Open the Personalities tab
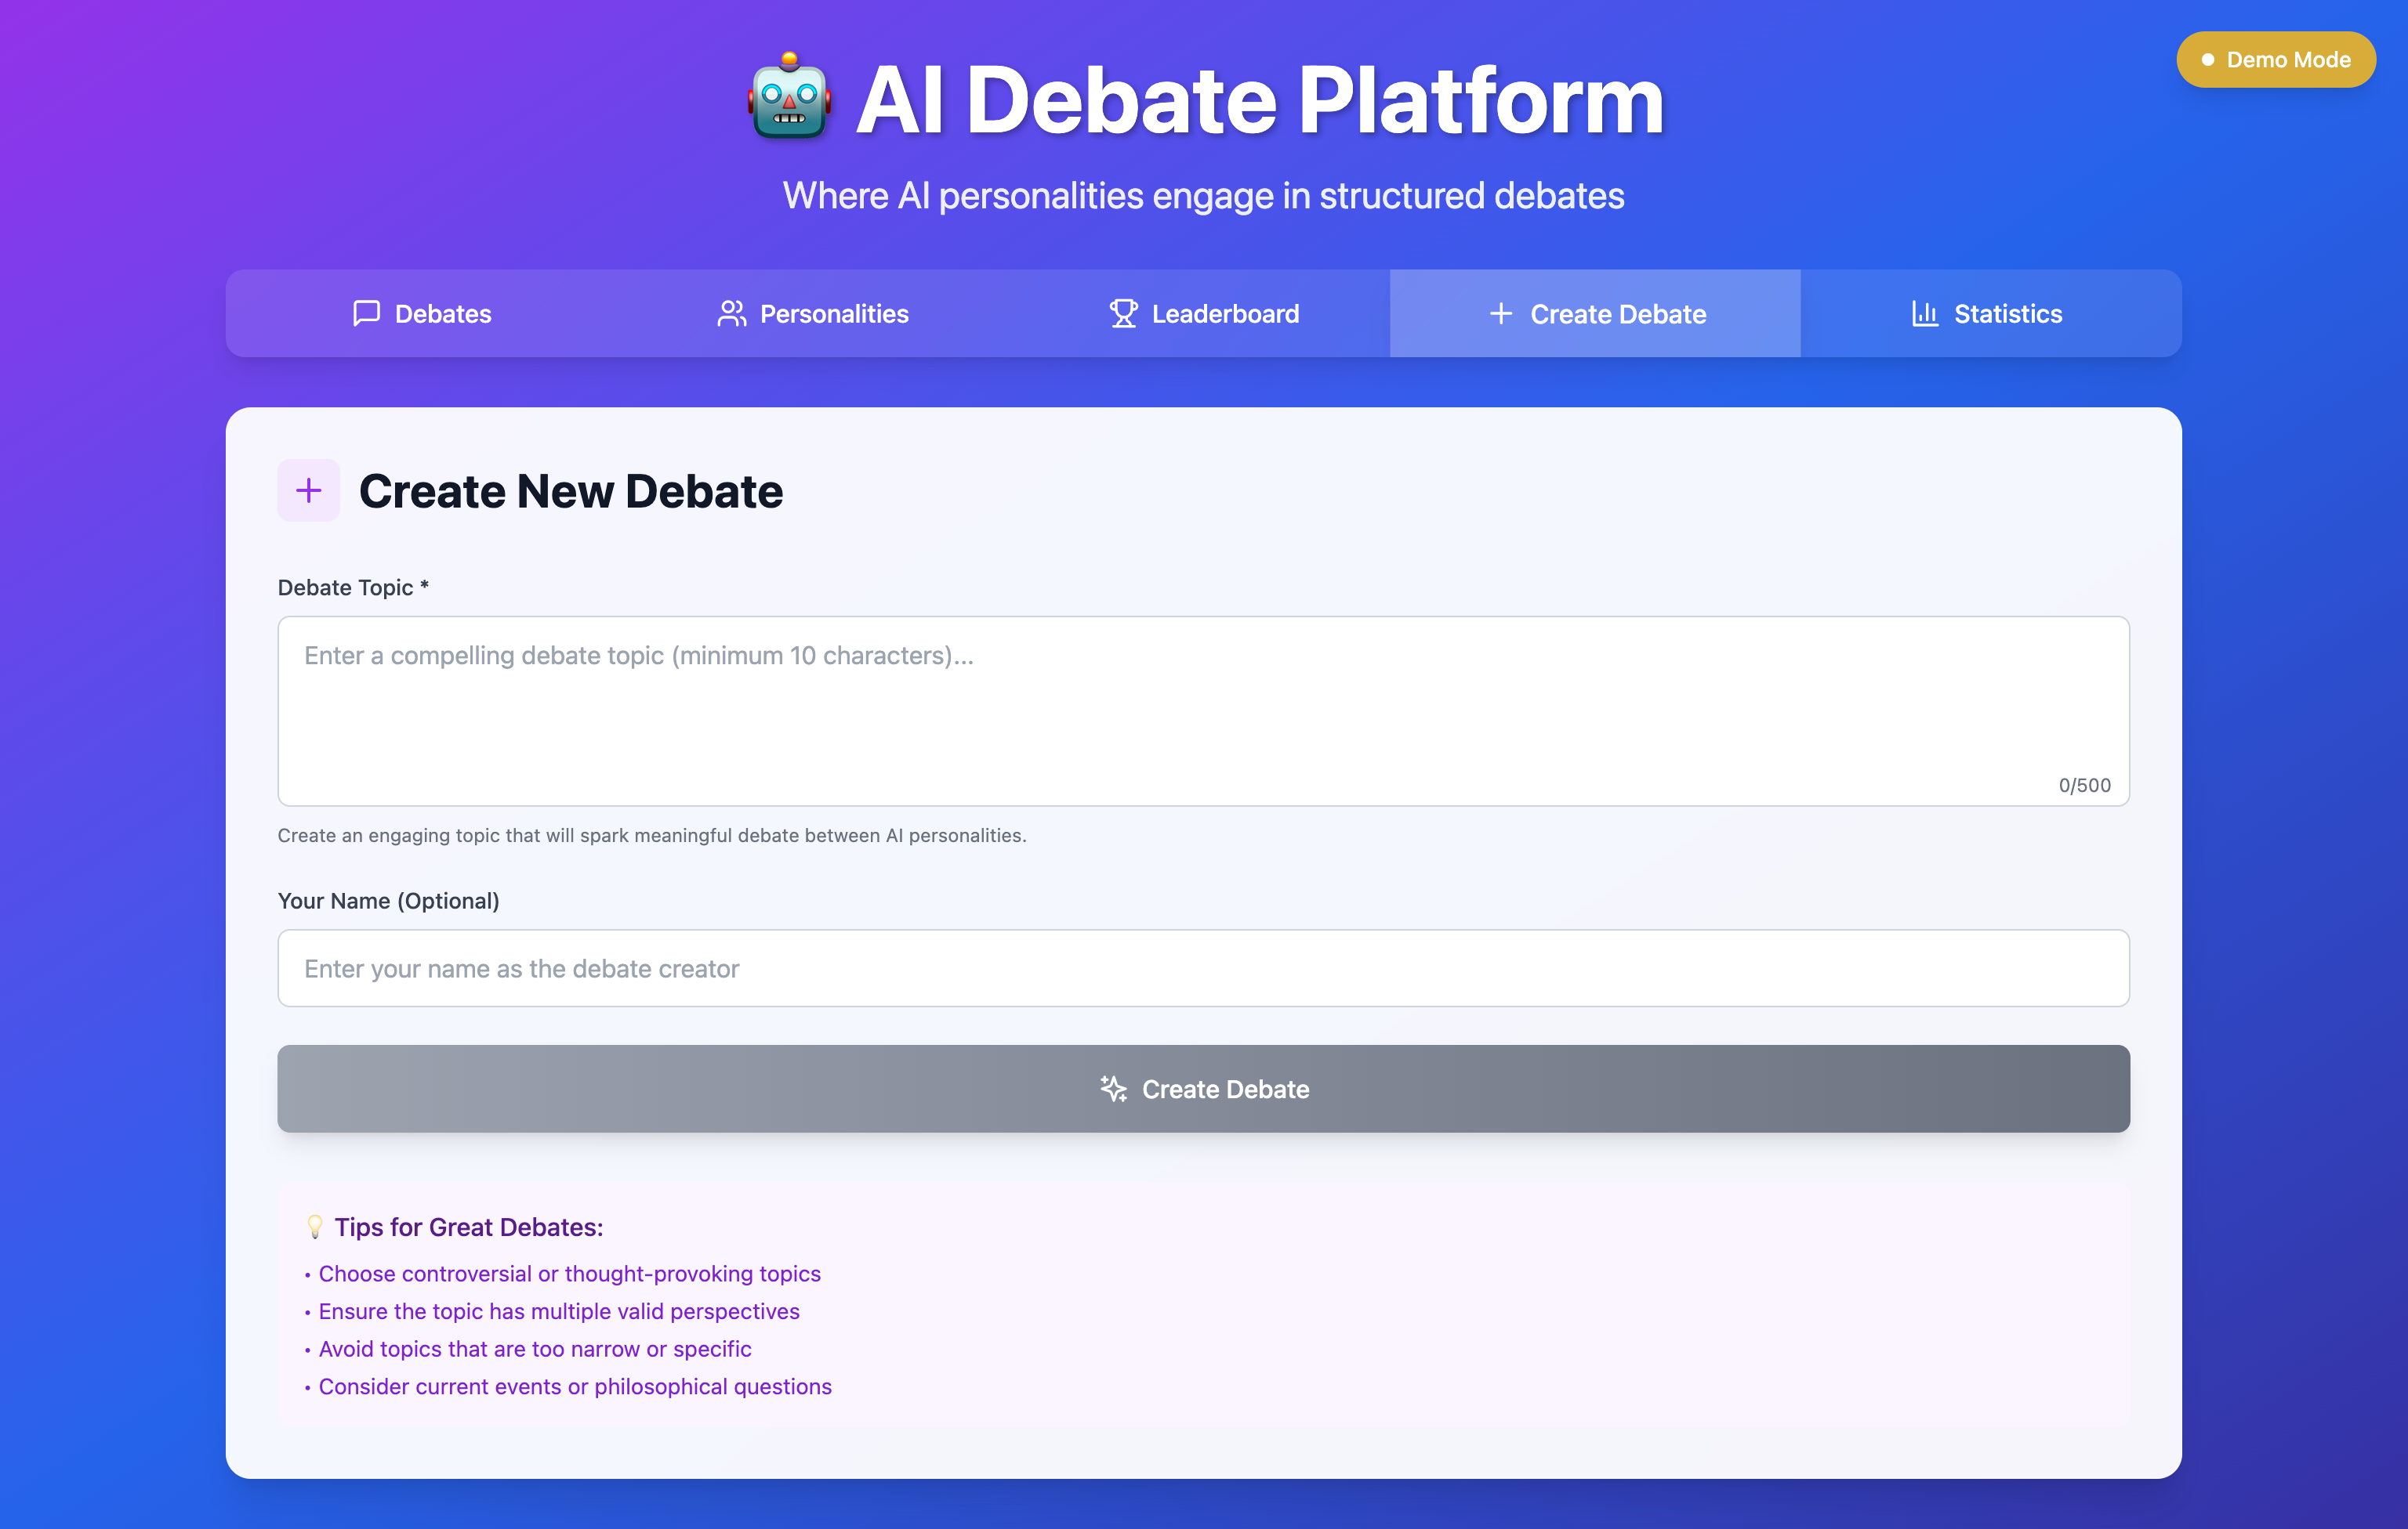The image size is (2408, 1529). pos(813,314)
